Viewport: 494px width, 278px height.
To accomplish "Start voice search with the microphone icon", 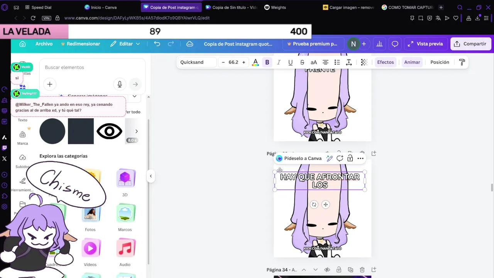I will click(120, 84).
